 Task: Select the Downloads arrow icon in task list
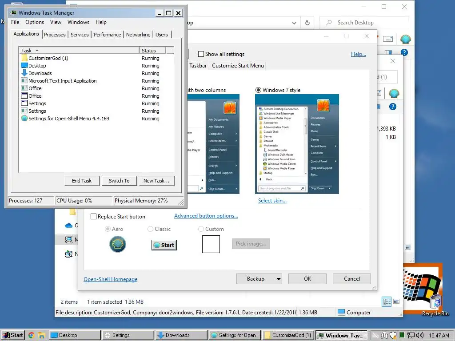(x=24, y=73)
